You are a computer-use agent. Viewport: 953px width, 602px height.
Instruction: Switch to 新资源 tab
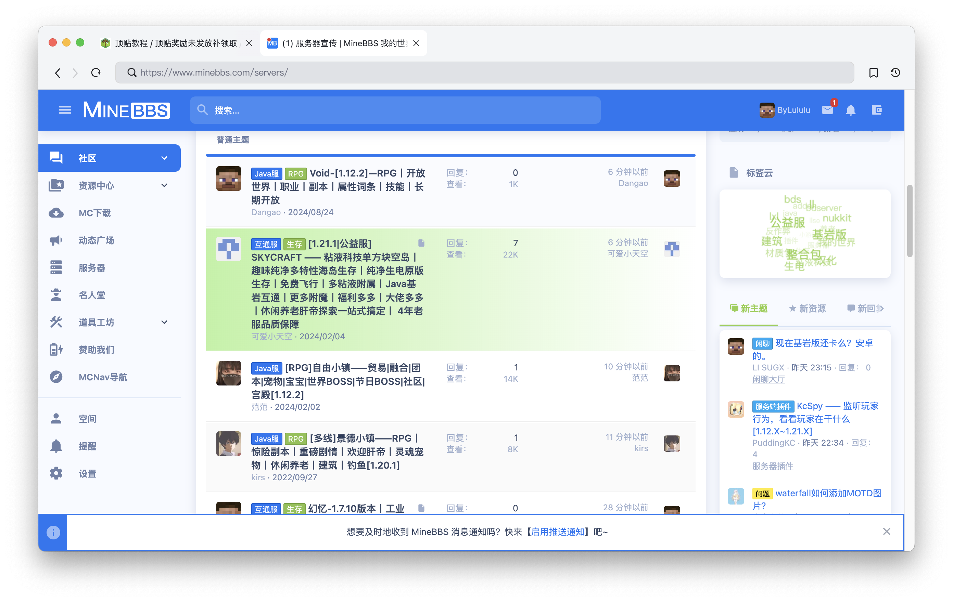pos(808,309)
